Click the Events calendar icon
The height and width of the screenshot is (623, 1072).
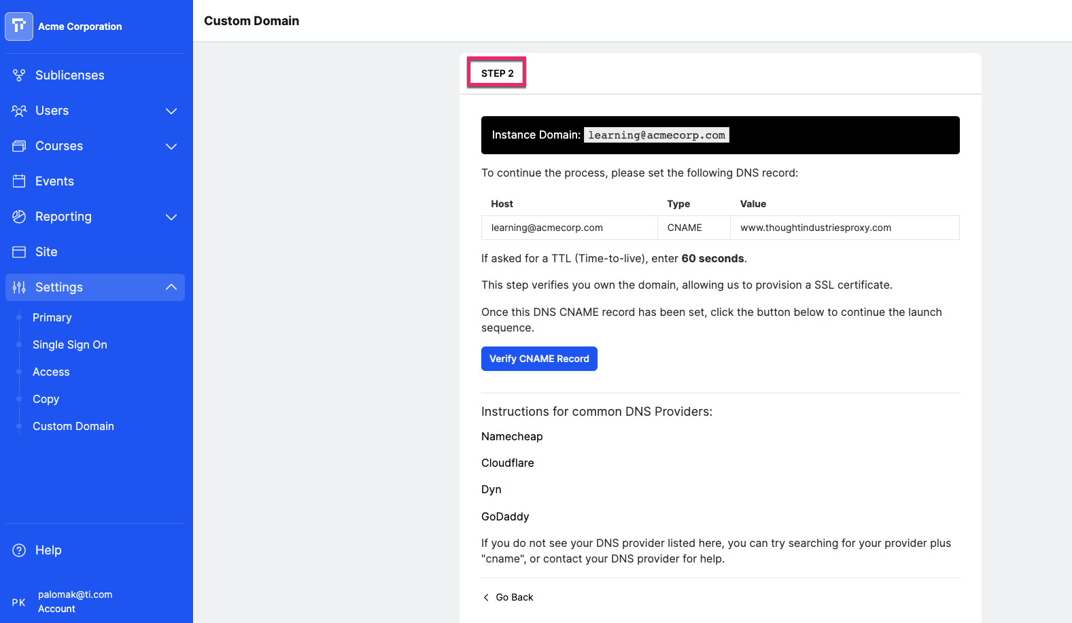pos(19,181)
